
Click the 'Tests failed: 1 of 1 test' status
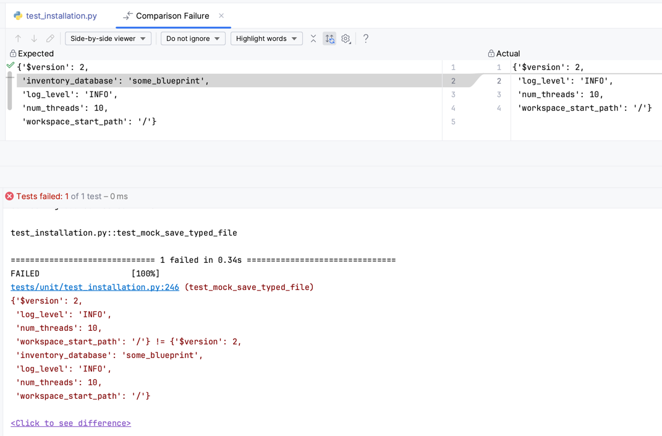pyautogui.click(x=72, y=196)
